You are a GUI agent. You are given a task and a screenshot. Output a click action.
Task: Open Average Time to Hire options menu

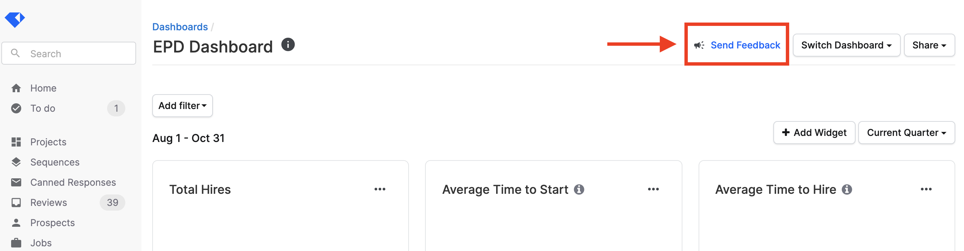[x=926, y=189]
